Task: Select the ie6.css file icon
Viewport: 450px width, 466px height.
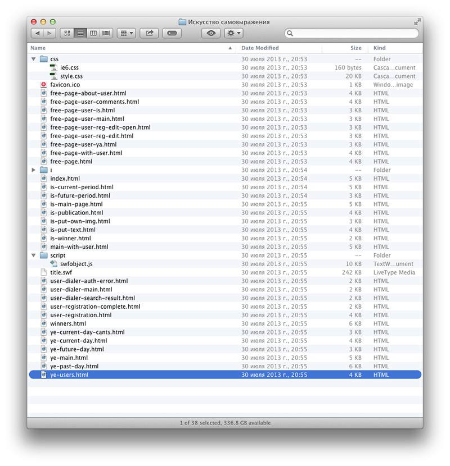Action: click(x=53, y=67)
